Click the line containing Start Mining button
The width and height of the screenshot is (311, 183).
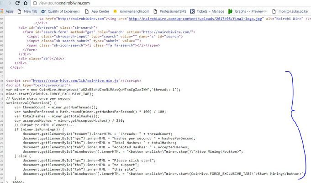163,174
